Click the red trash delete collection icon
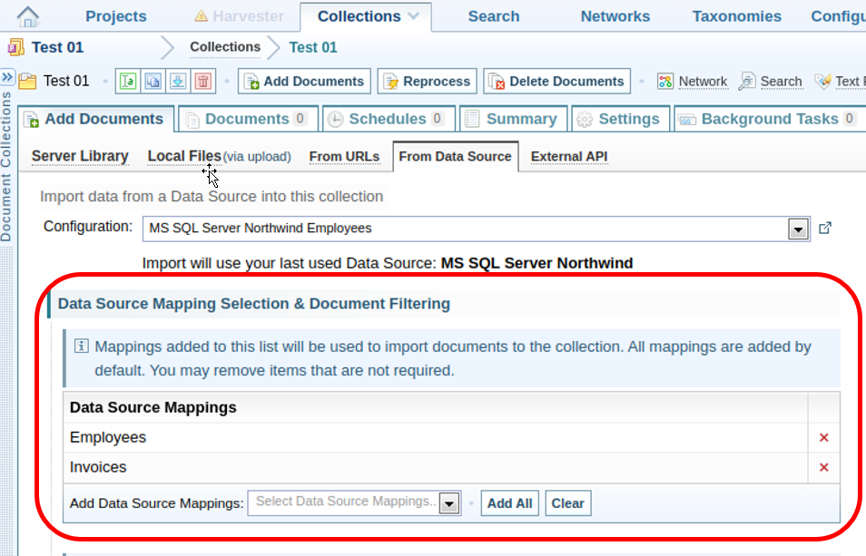 tap(203, 81)
